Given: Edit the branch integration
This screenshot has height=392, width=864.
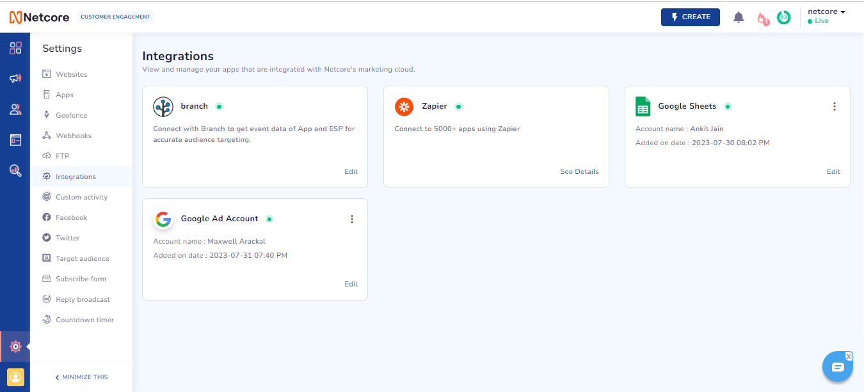Looking at the screenshot, I should coord(351,171).
